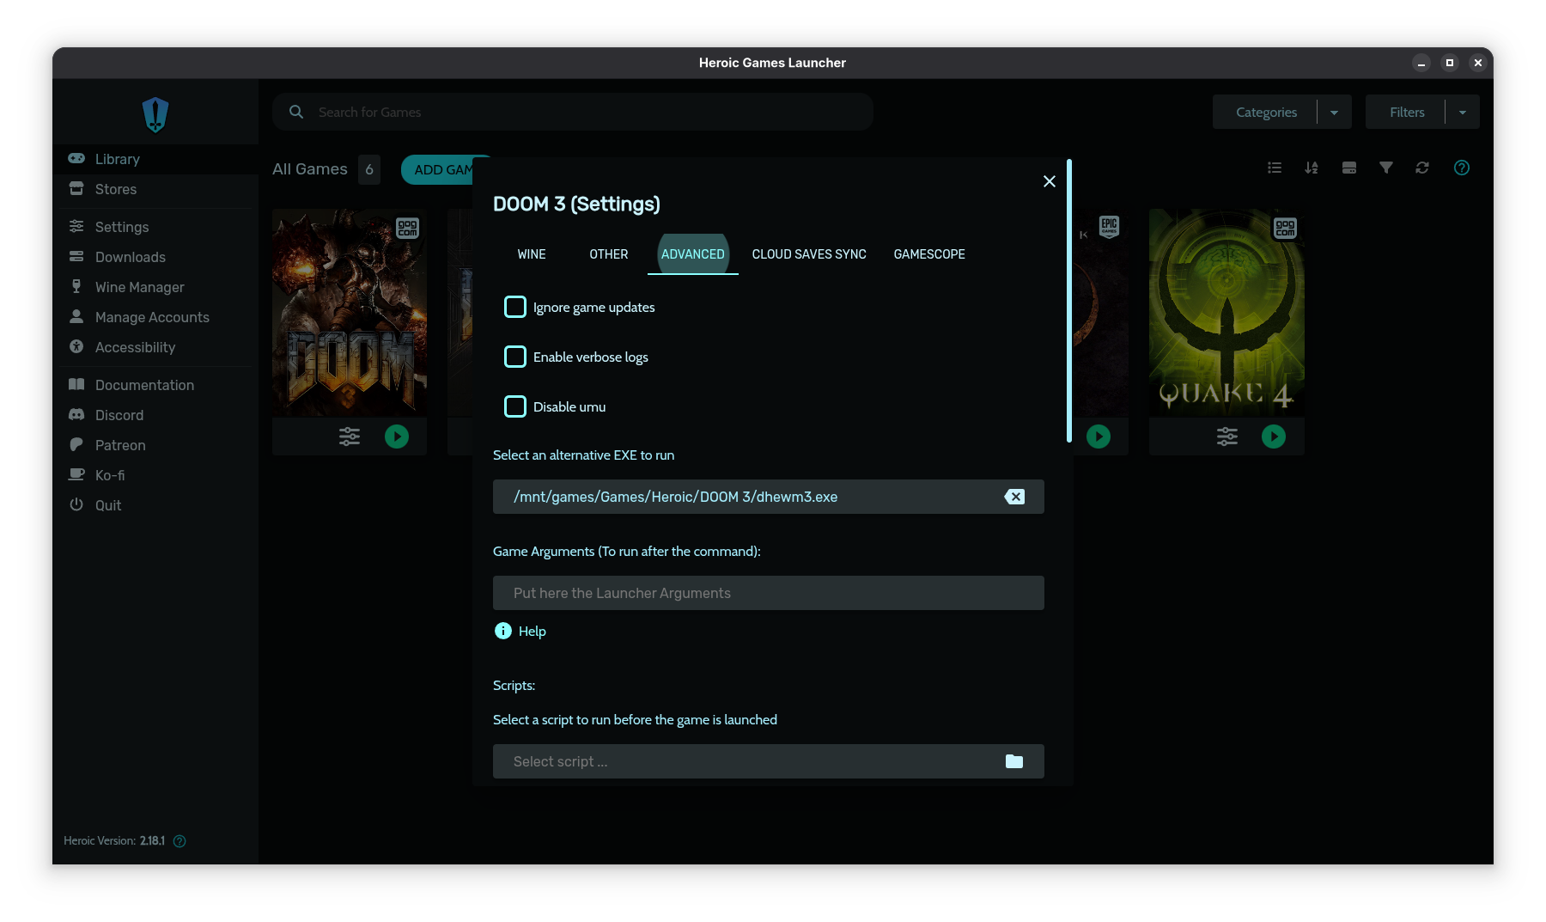
Task: Open settings sliders for Quake 4
Action: (1227, 437)
